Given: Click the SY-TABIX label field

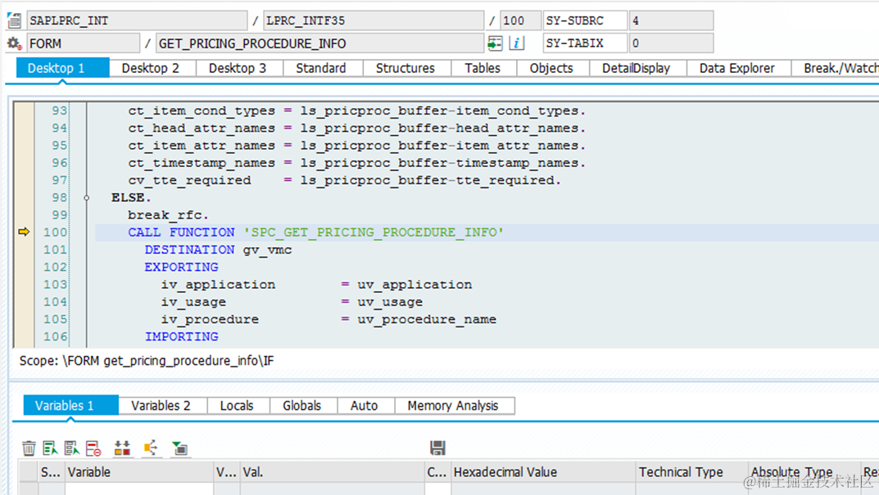Looking at the screenshot, I should tap(585, 43).
